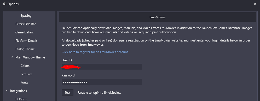Open Colors under Main Window Theme

click(25, 66)
